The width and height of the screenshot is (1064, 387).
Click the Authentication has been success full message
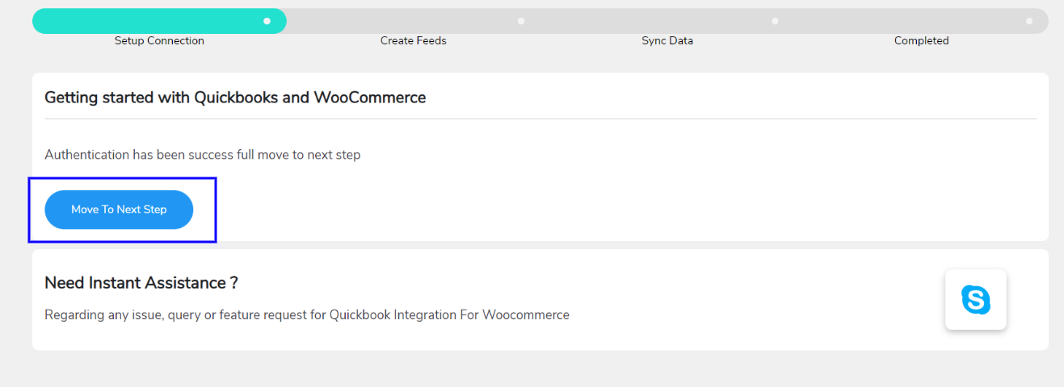pos(202,155)
